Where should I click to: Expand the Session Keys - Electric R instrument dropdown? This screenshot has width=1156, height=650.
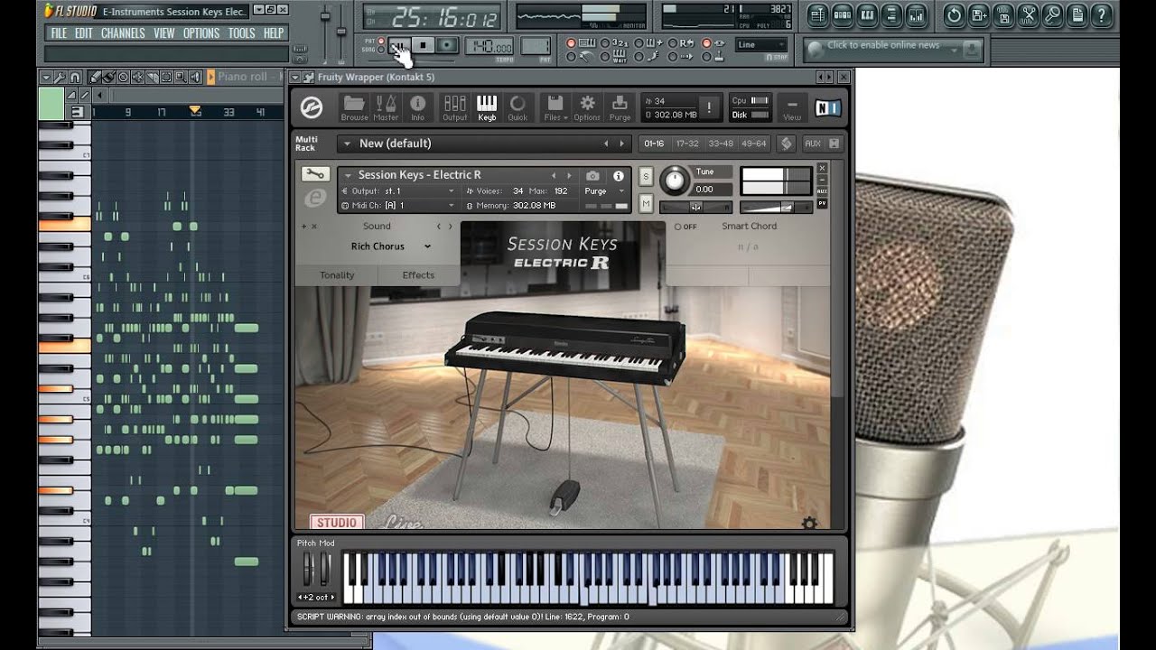click(x=347, y=175)
